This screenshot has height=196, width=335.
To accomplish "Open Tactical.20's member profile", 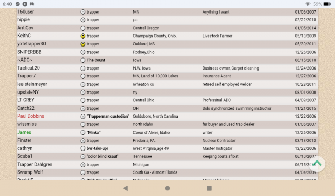I will tap(28, 68).
